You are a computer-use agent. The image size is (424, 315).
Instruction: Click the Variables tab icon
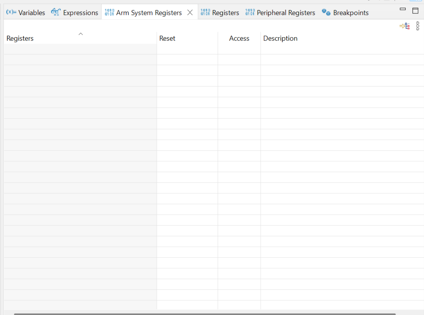pyautogui.click(x=11, y=12)
